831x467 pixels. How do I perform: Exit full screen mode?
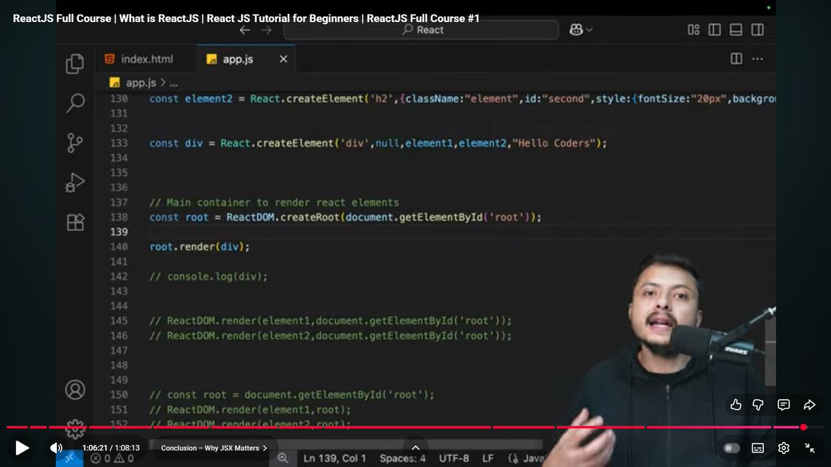pyautogui.click(x=810, y=448)
